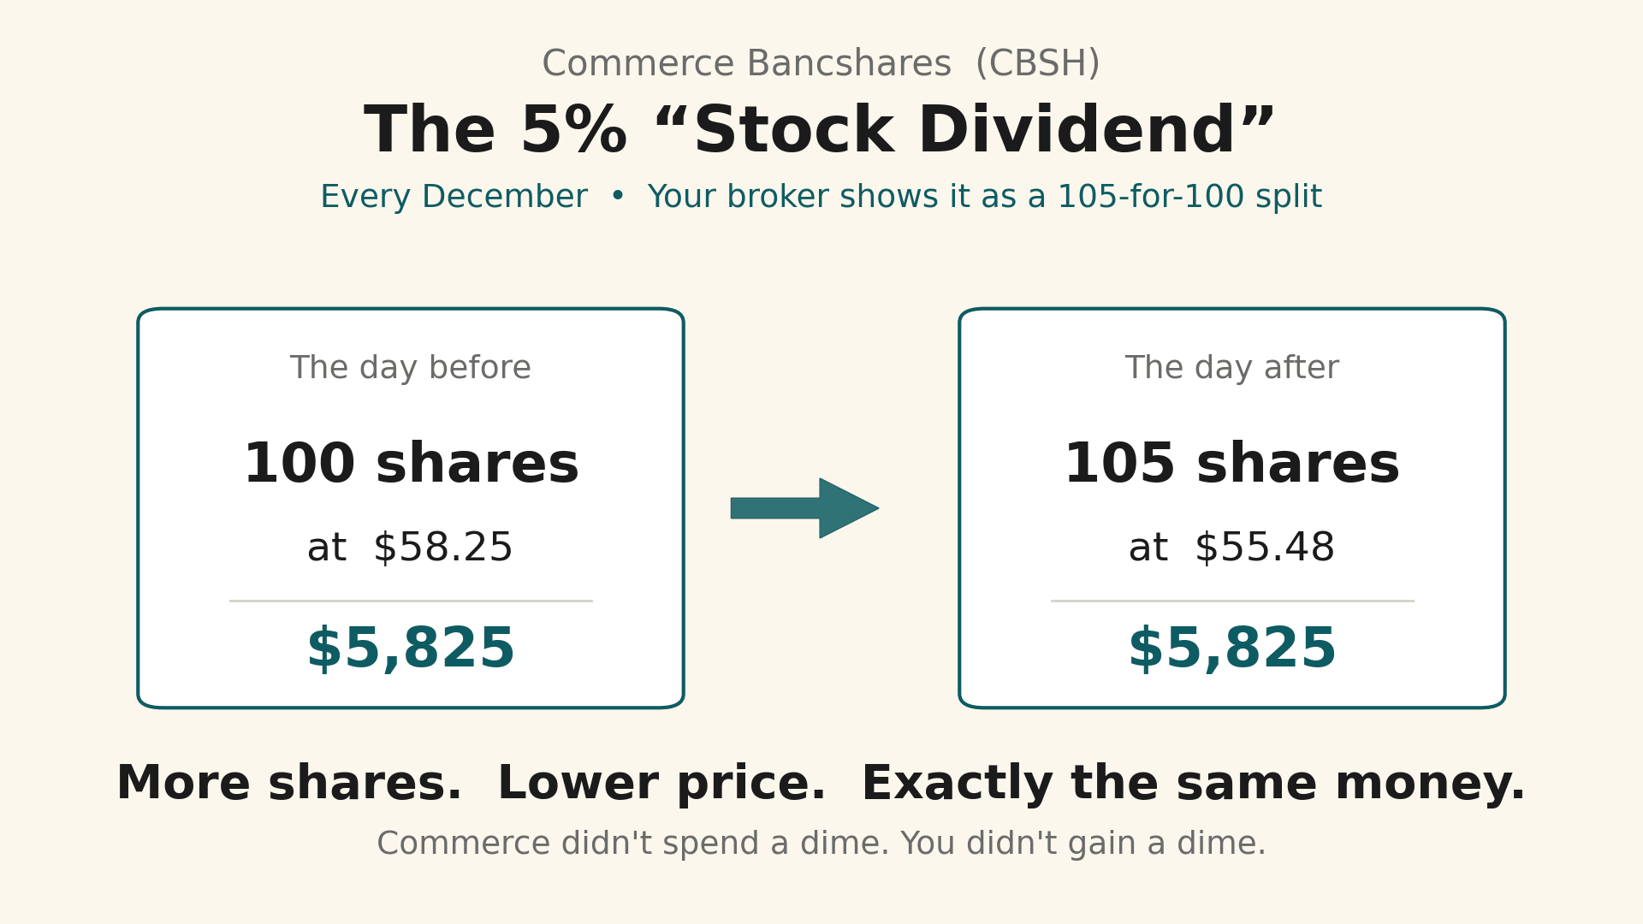1643x924 pixels.
Task: Click the "at $55.48" price text
Action: pyautogui.click(x=1232, y=548)
